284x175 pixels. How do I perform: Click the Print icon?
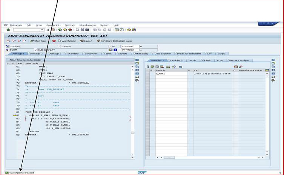(77, 30)
